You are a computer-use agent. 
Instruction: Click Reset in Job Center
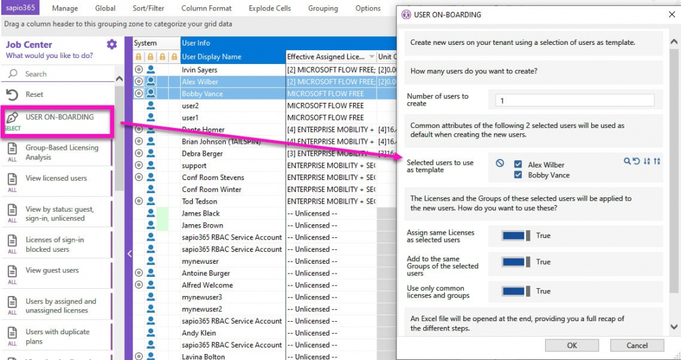click(58, 94)
